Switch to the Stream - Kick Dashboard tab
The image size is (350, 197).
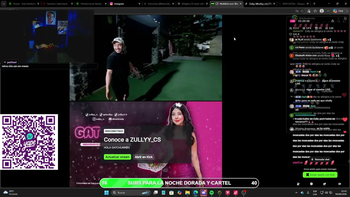click(x=24, y=4)
